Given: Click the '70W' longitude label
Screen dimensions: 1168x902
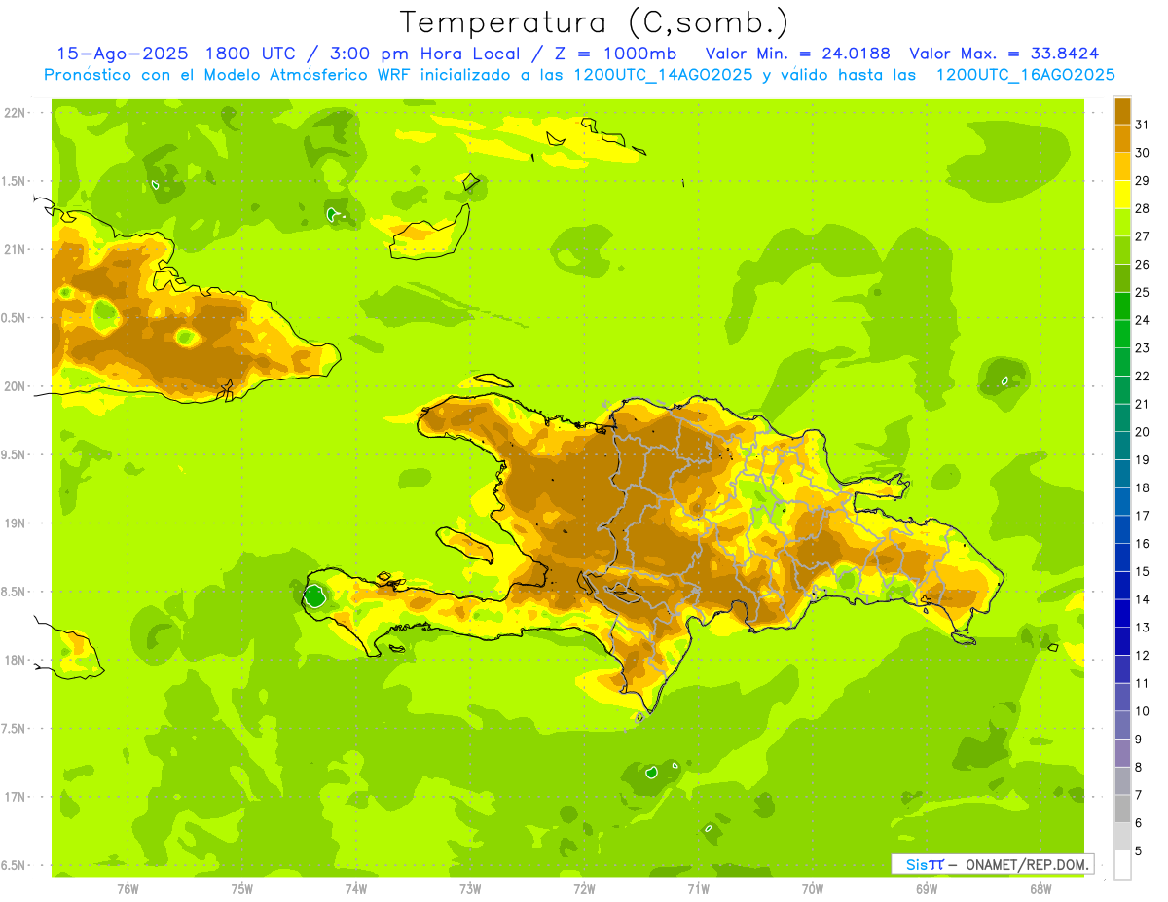Looking at the screenshot, I should pos(812,889).
